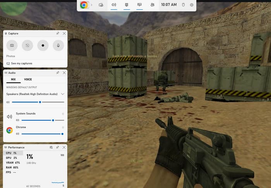Select the VRAM 67% metric row
This screenshot has width=271, height=188.
pyautogui.click(x=13, y=162)
